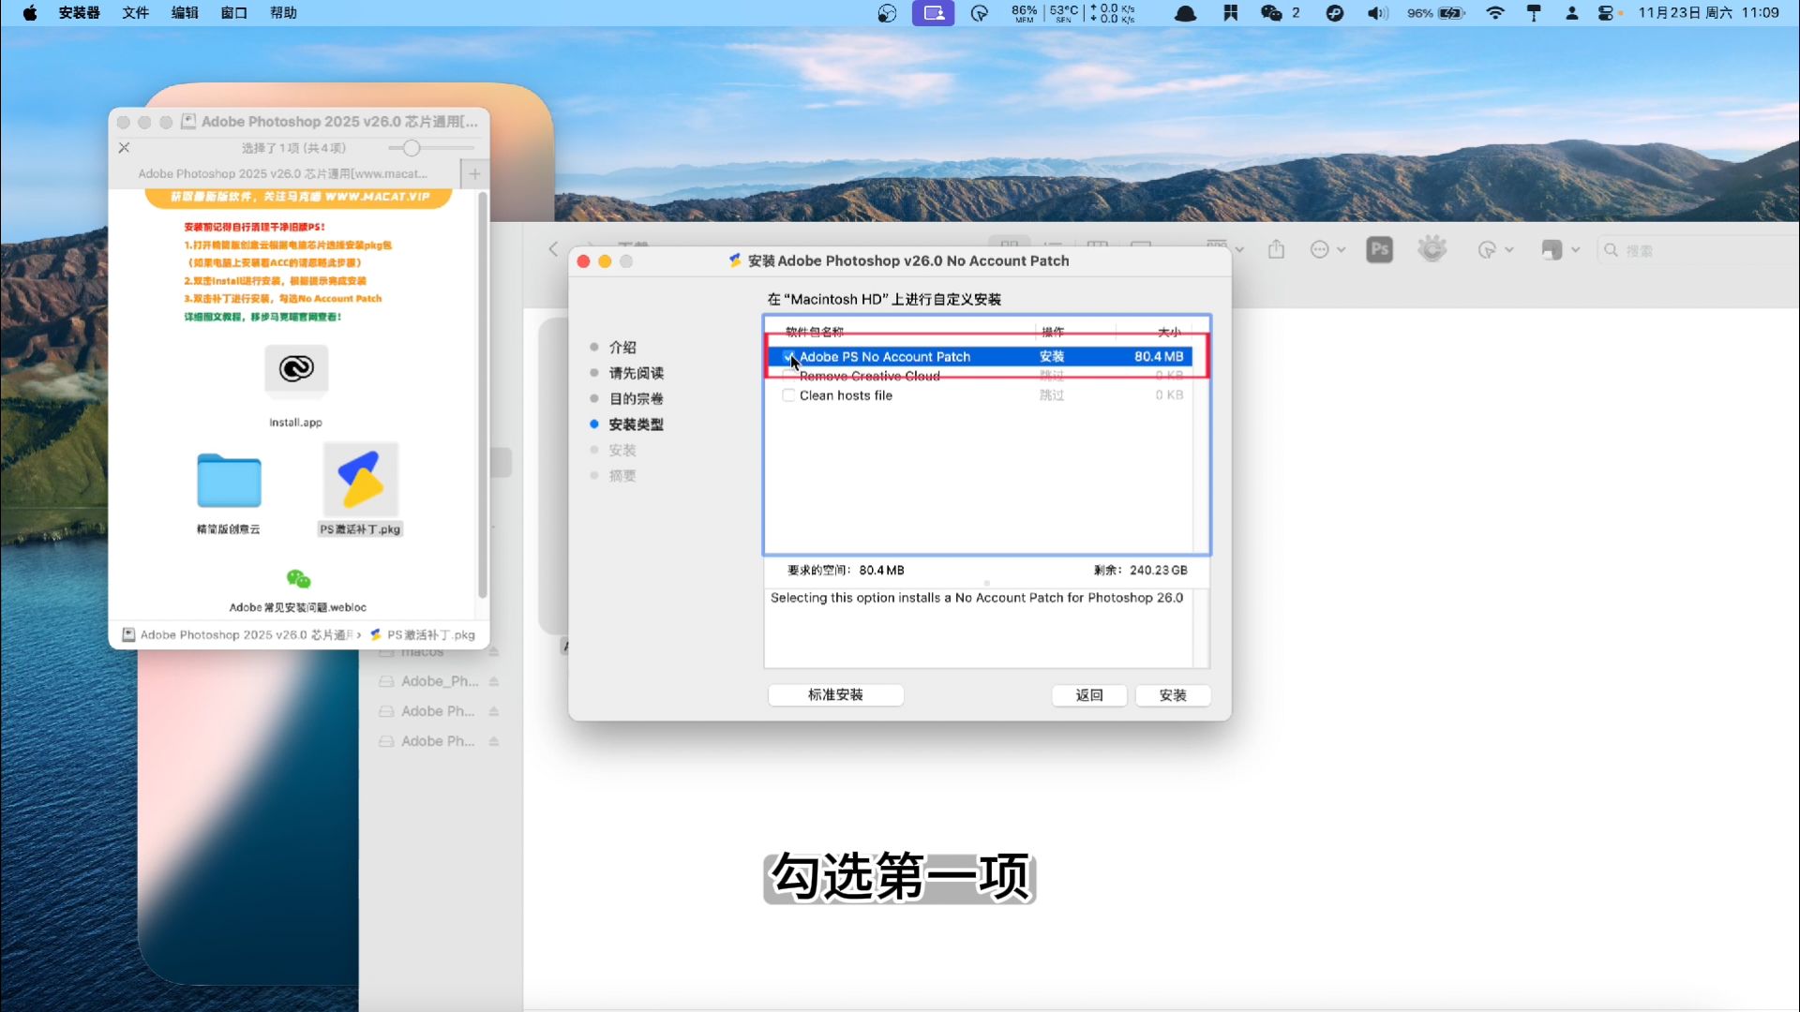
Task: Eject the Adobe_Ph... volume in sidebar
Action: [493, 681]
